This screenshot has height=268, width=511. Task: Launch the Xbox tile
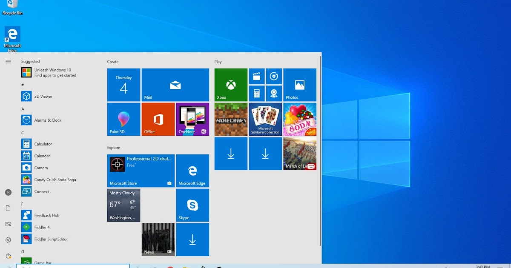231,85
